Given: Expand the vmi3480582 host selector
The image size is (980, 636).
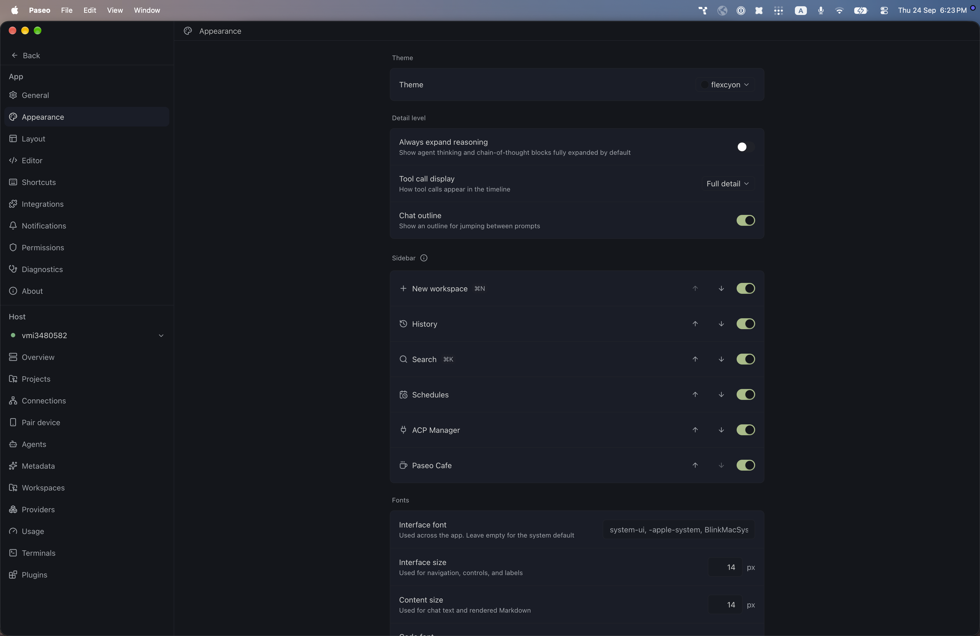Looking at the screenshot, I should [87, 335].
